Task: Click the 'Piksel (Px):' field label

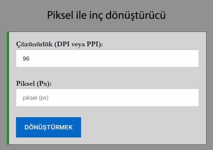Action: coord(34,83)
